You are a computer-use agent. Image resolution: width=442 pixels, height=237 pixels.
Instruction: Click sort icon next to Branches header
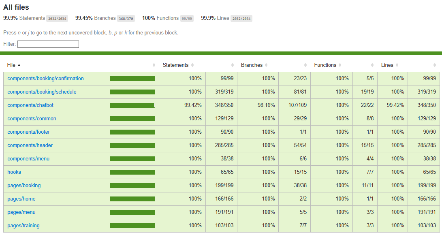266,65
